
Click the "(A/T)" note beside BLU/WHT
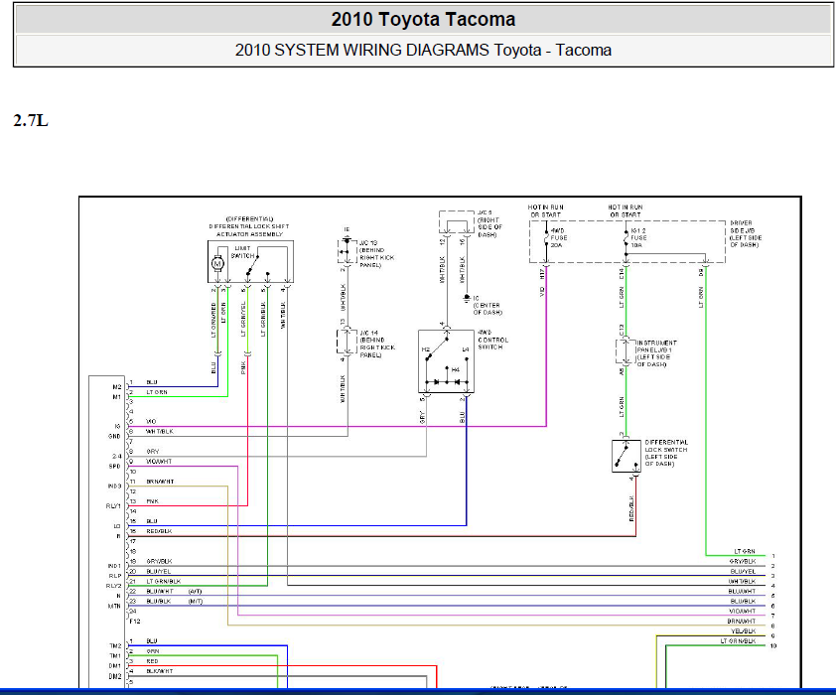(x=195, y=592)
